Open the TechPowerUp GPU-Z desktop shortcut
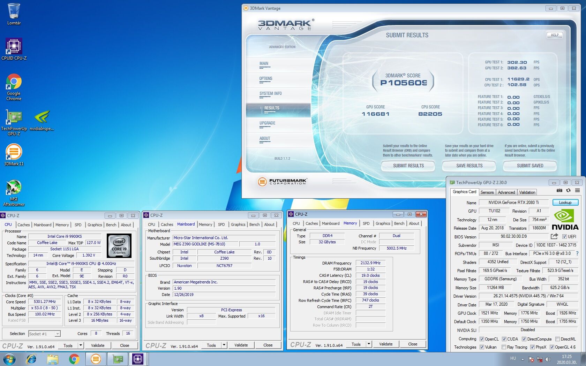Screen dimensions: 586x366 14,122
